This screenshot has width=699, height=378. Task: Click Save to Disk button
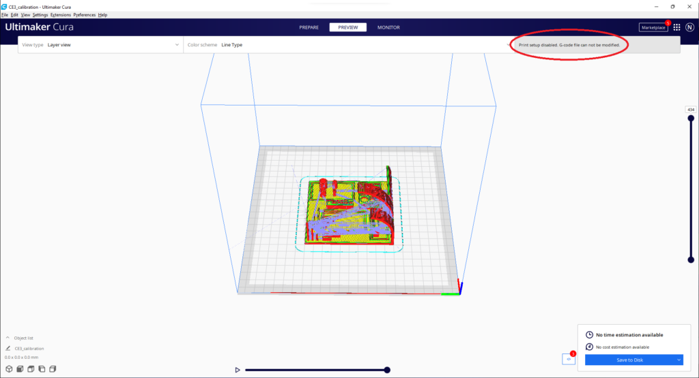pos(629,360)
